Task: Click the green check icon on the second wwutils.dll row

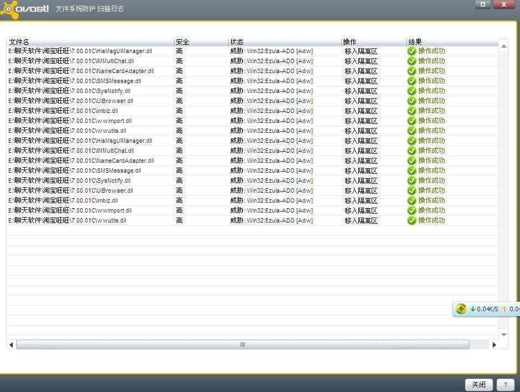Action: [411, 220]
